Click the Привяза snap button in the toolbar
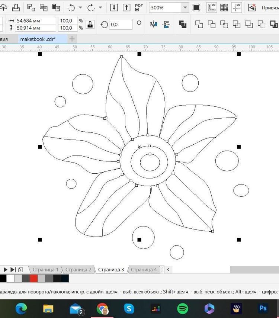The width and height of the screenshot is (279, 318). pos(270,8)
